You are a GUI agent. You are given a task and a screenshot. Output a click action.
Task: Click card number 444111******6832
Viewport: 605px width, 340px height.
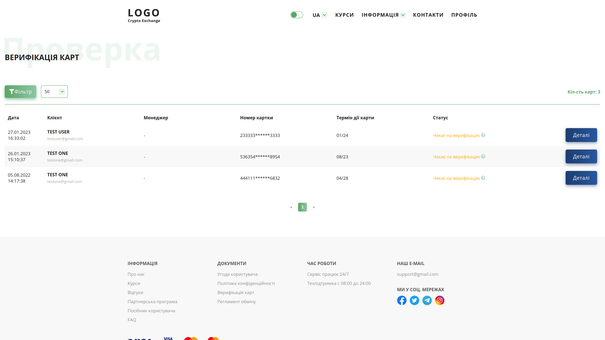coord(260,178)
